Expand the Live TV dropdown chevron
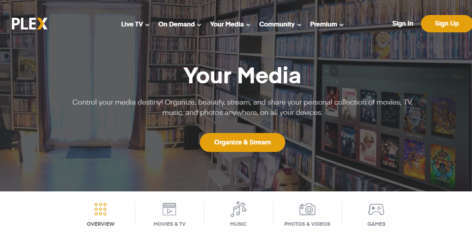The image size is (472, 236). click(x=147, y=25)
